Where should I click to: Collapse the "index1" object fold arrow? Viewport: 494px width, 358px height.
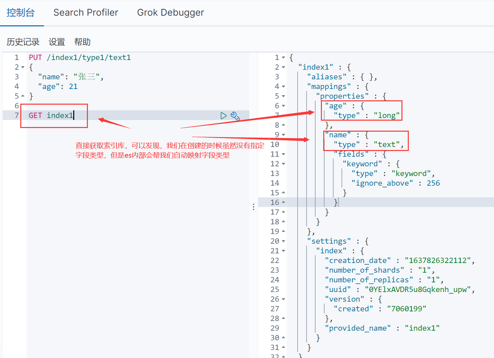(283, 67)
